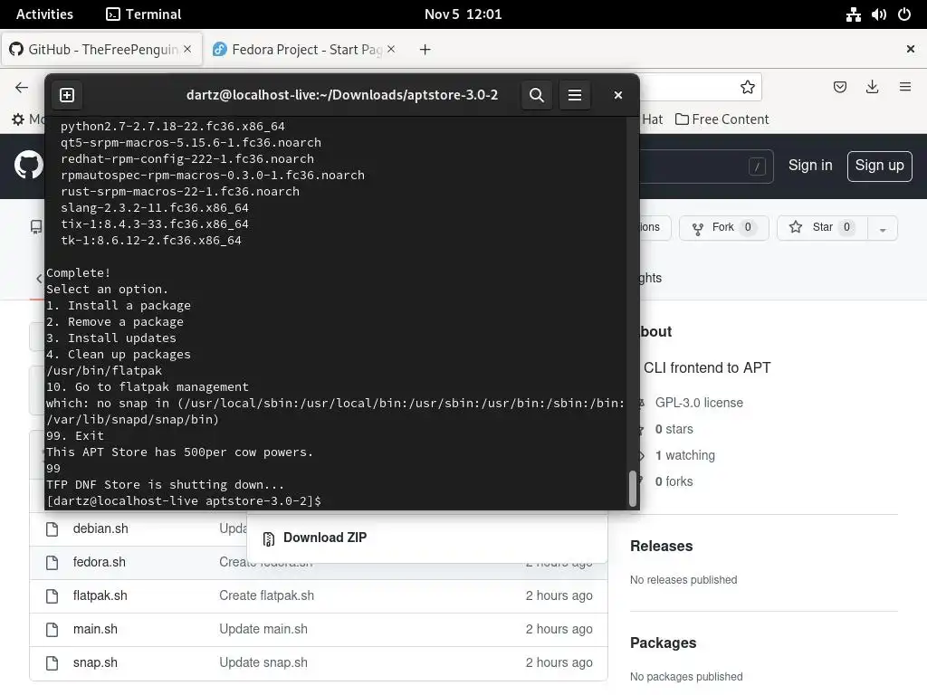View the 0 stars link
Viewport: 927px width, 695px height.
674,429
